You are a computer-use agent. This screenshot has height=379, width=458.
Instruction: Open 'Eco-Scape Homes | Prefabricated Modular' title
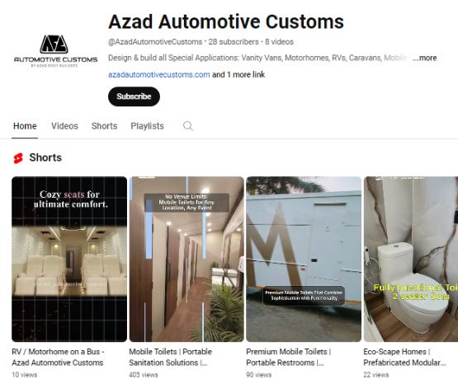(x=404, y=357)
